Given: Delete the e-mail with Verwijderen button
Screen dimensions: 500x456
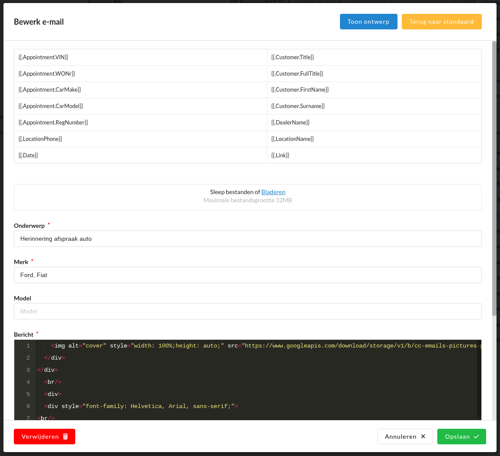Looking at the screenshot, I should (44, 437).
